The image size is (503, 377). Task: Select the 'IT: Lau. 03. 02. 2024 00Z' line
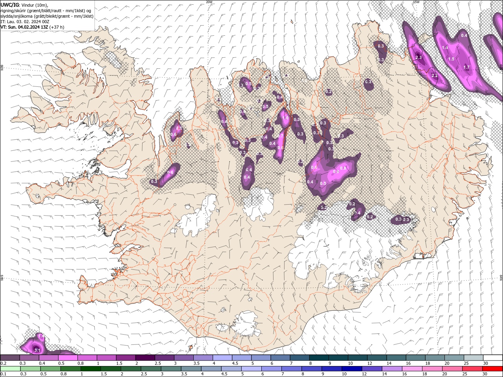click(25, 22)
